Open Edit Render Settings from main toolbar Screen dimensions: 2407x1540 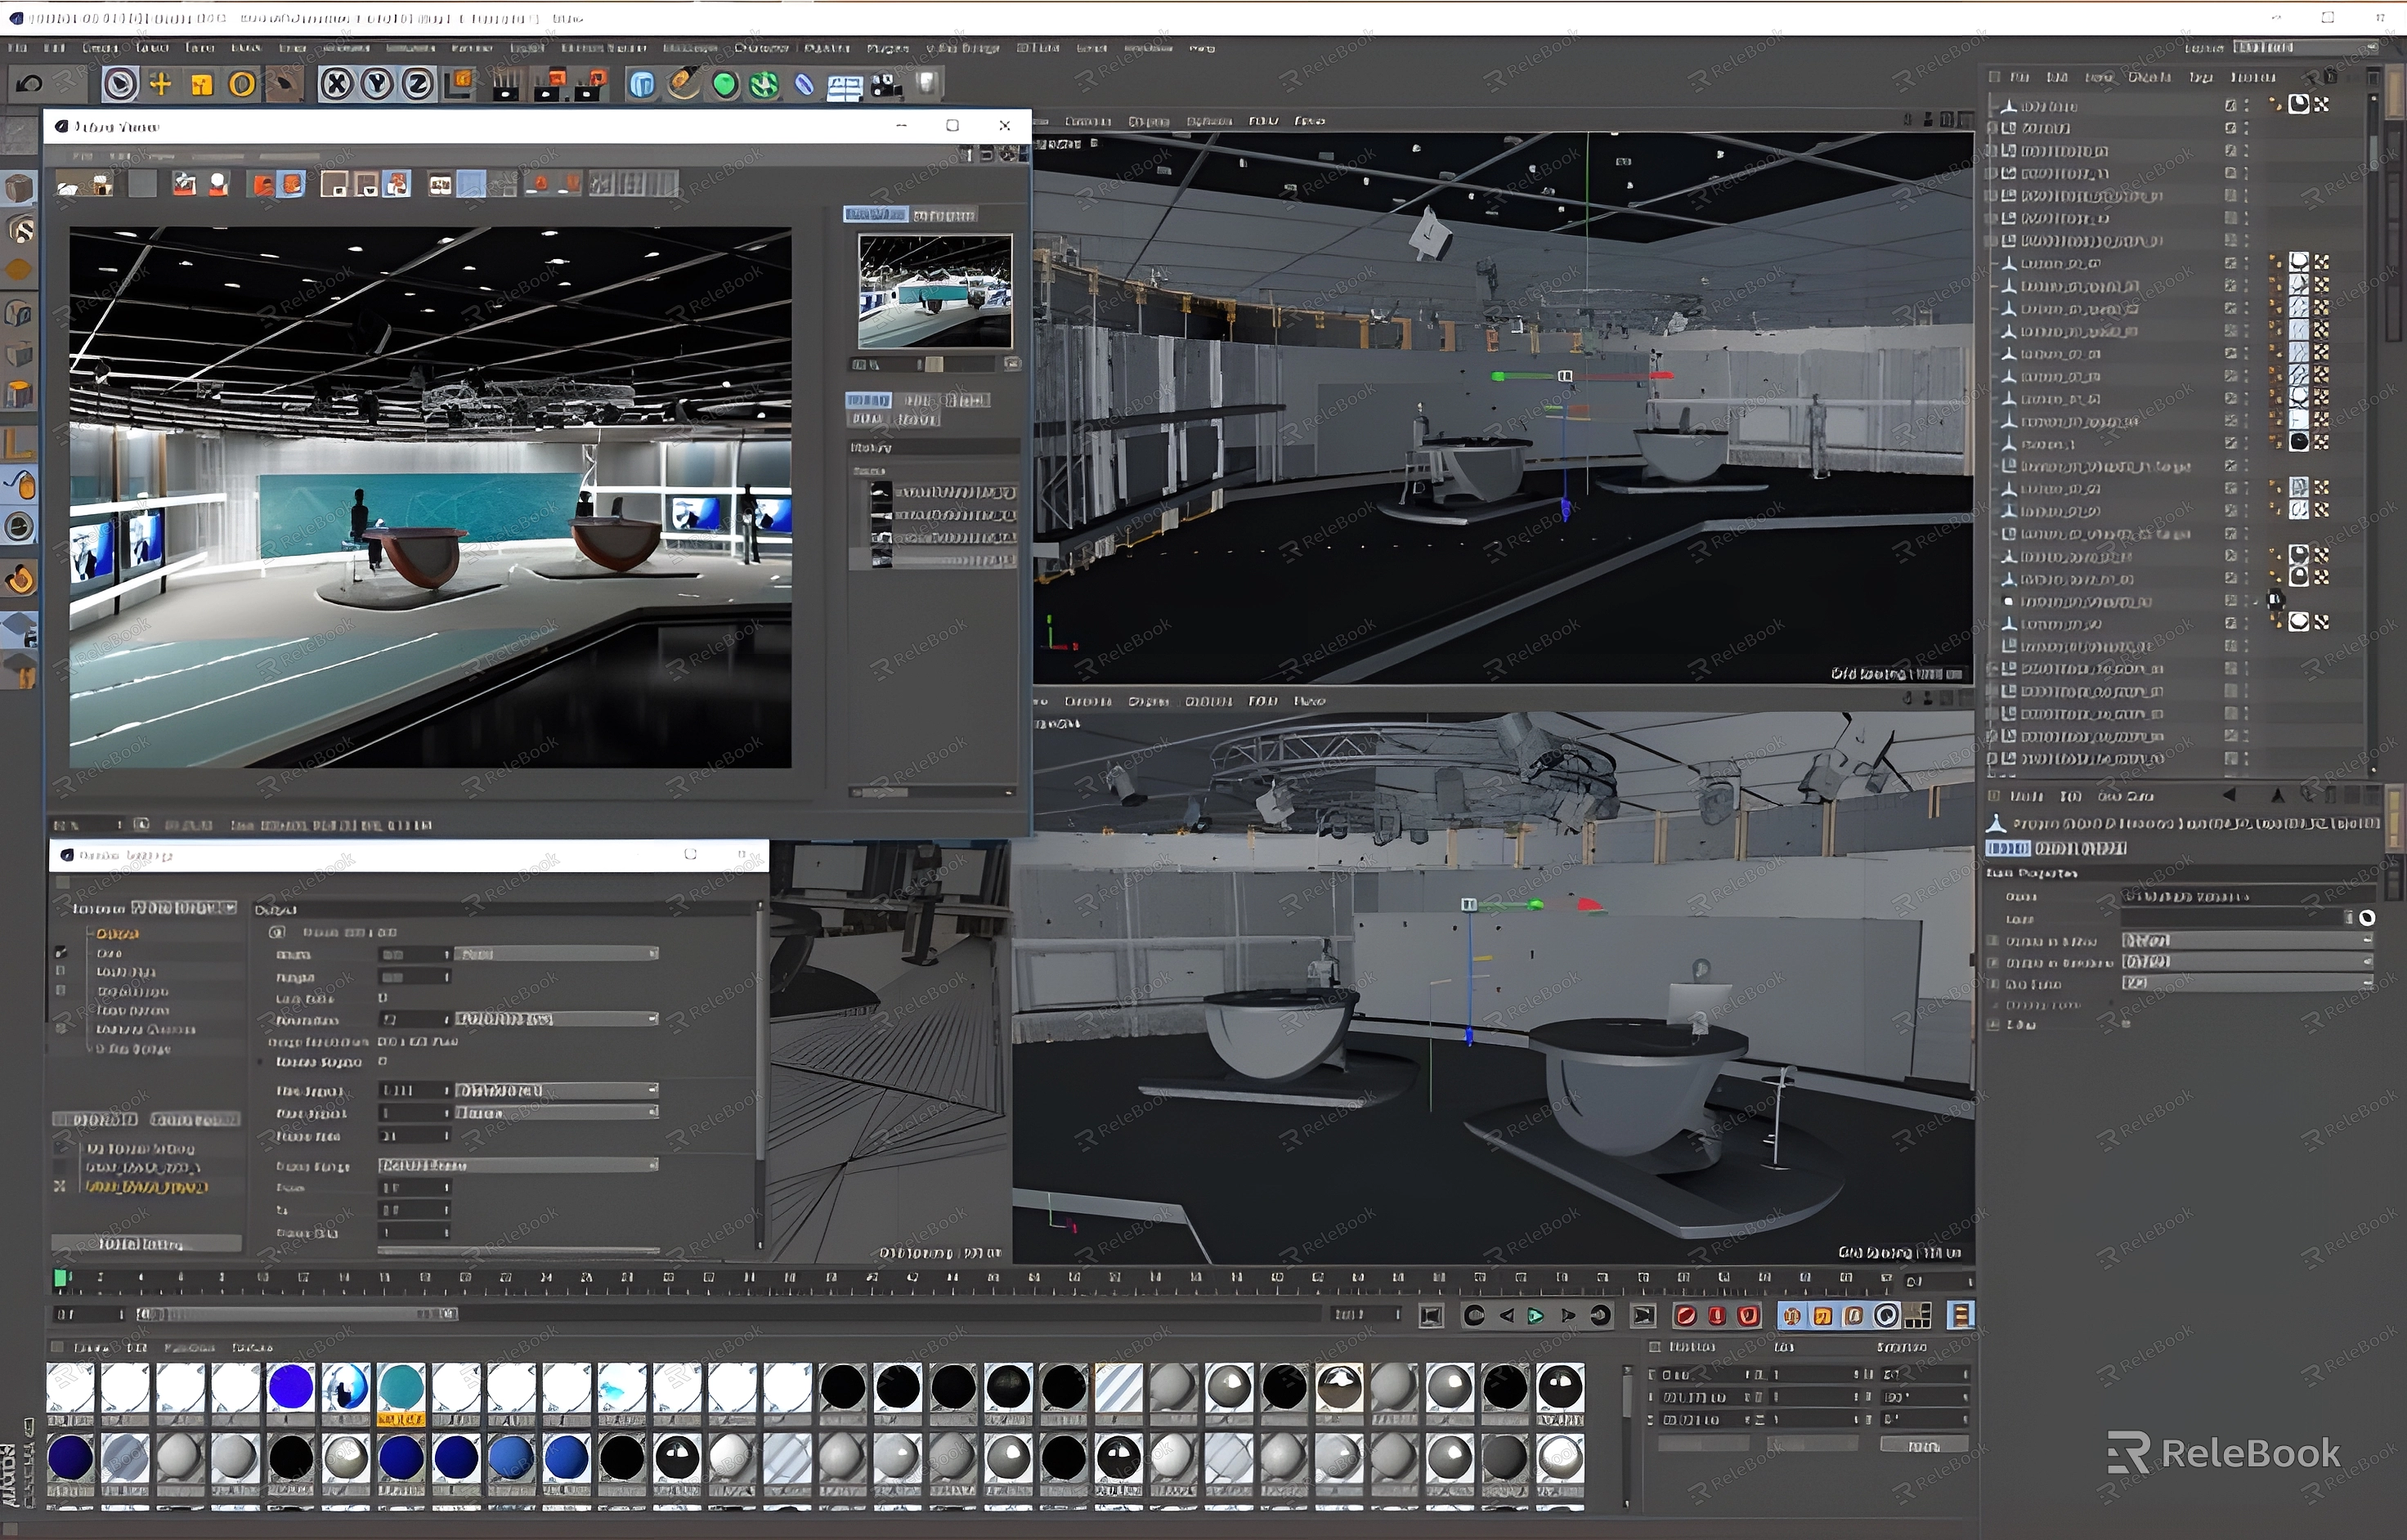[592, 85]
